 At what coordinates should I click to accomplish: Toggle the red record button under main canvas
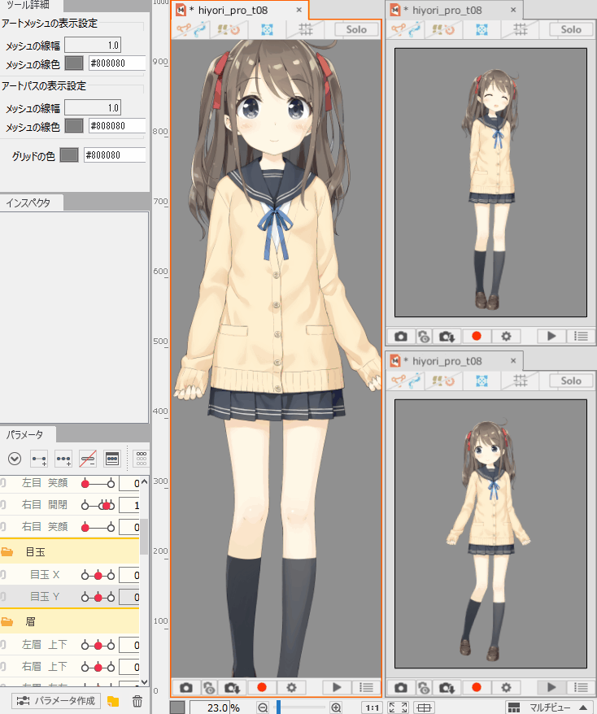[x=262, y=687]
